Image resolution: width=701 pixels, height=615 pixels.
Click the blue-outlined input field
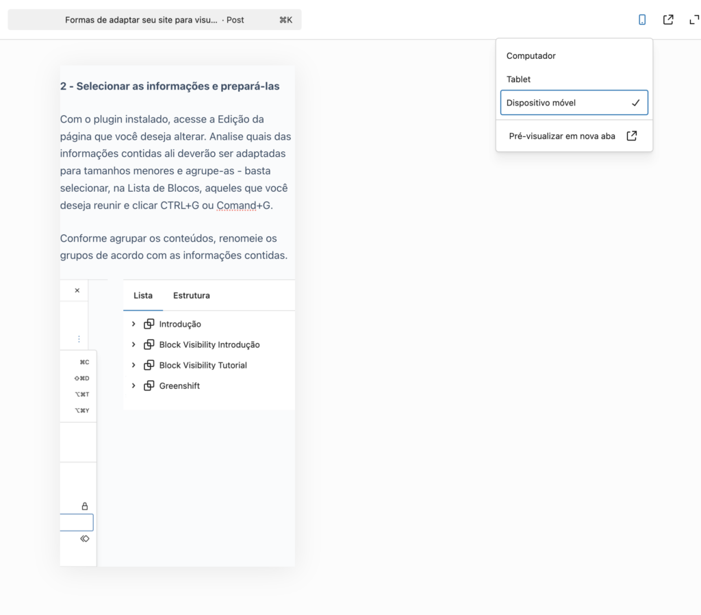coord(77,523)
